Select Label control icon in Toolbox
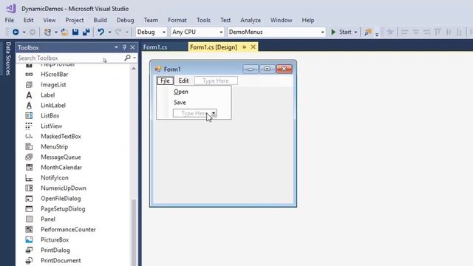This screenshot has height=266, width=473. (x=29, y=95)
